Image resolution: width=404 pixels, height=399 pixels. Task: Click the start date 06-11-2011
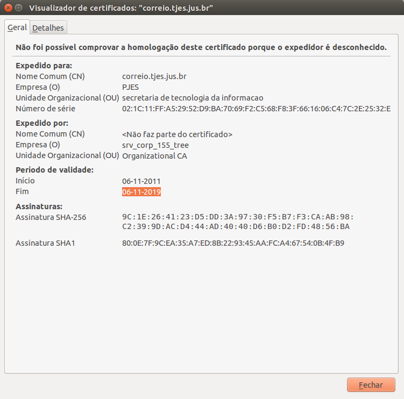(x=141, y=181)
